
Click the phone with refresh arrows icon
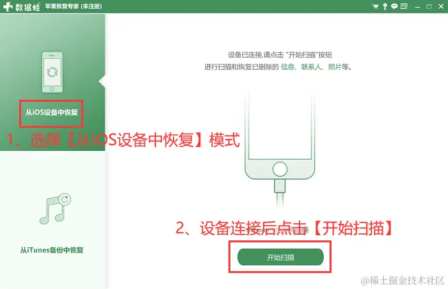point(52,72)
